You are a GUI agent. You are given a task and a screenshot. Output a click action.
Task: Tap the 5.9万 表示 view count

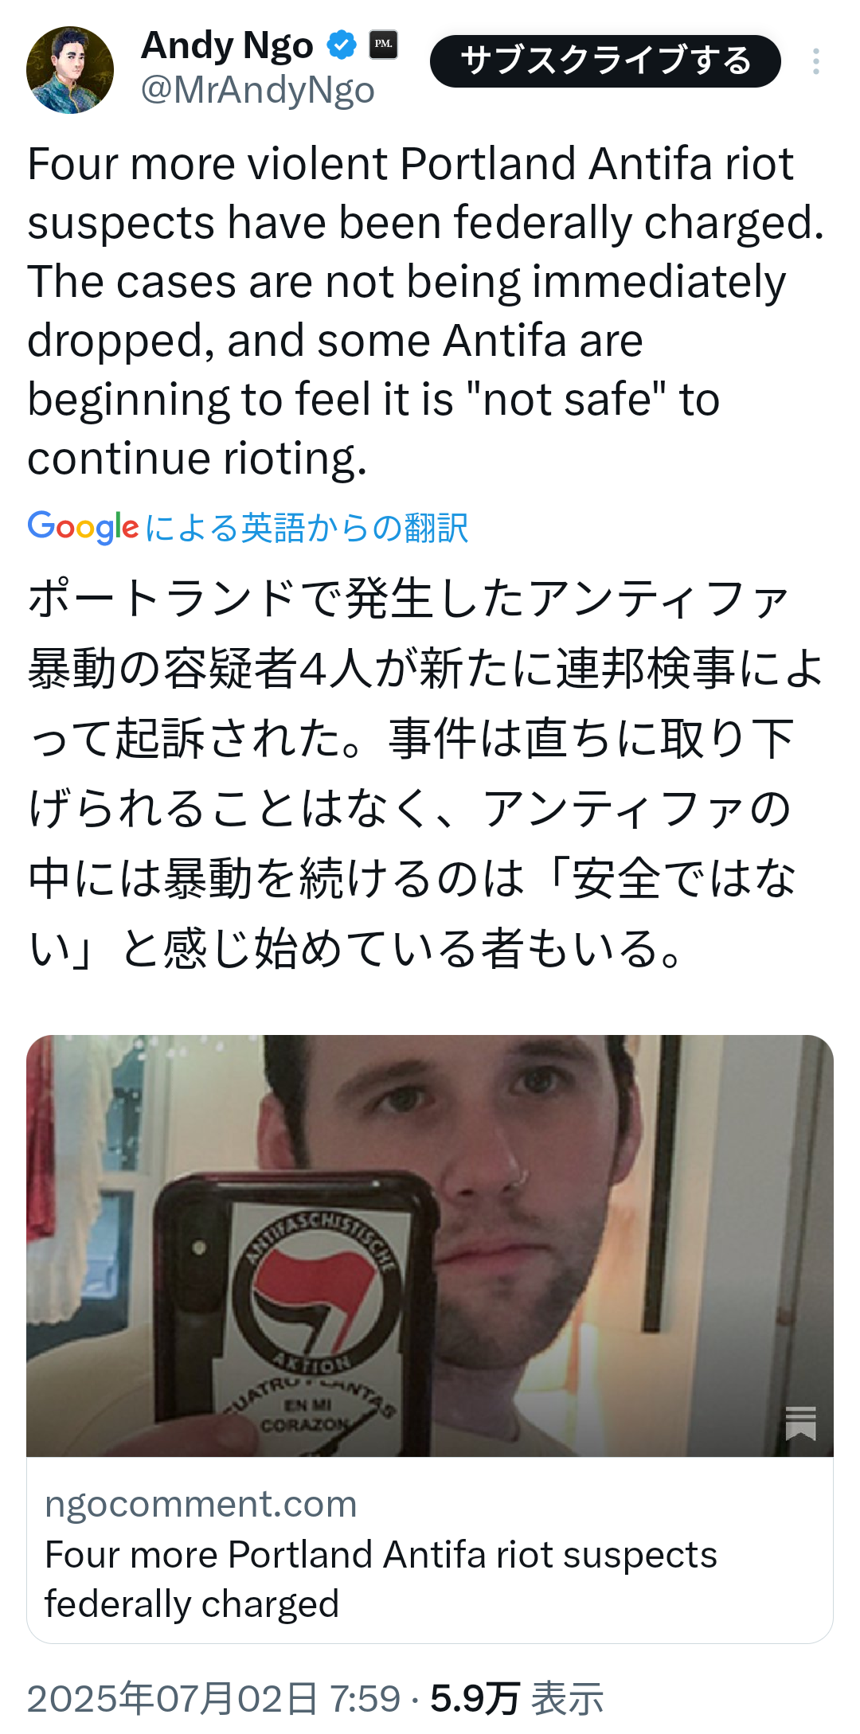click(517, 1698)
